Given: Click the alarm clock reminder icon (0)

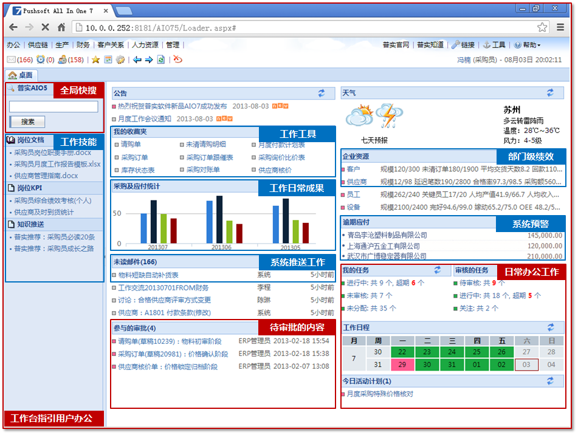Looking at the screenshot, I should point(41,60).
